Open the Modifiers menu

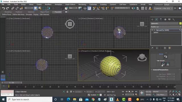48,5
